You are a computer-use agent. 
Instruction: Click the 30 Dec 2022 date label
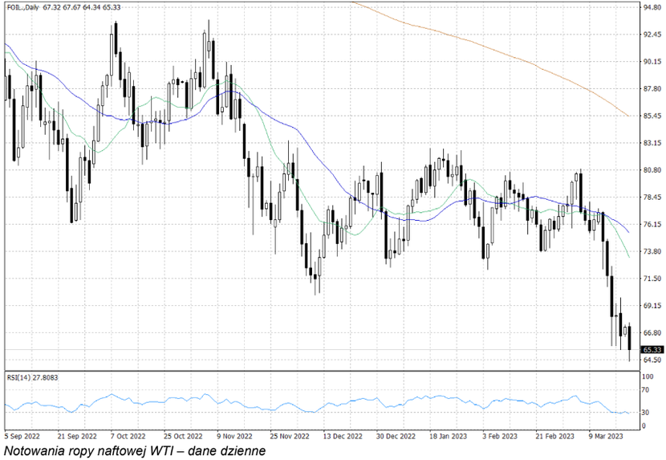tap(396, 436)
